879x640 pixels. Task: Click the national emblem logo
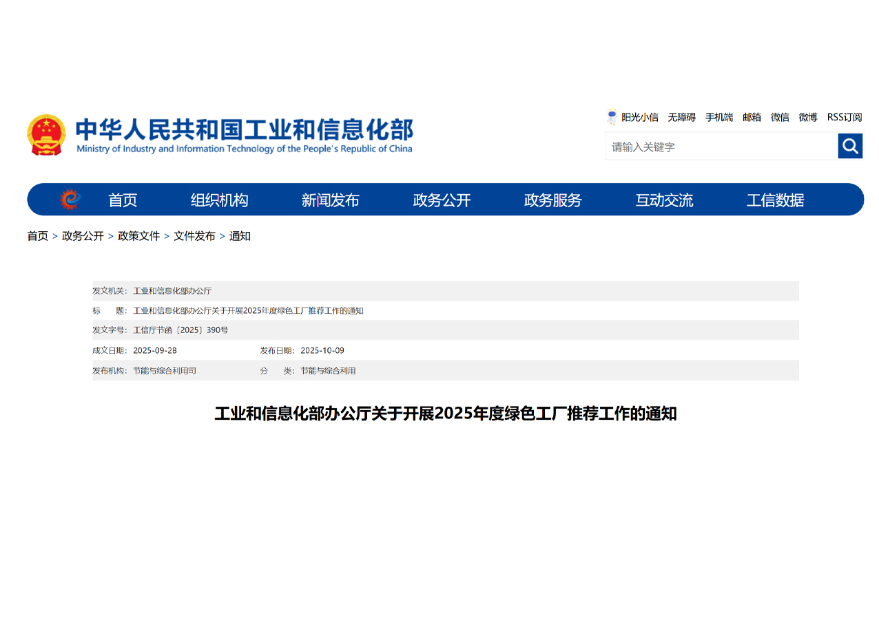click(x=46, y=135)
